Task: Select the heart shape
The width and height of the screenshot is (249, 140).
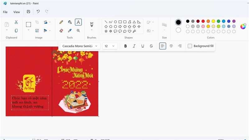Action: [129, 31]
